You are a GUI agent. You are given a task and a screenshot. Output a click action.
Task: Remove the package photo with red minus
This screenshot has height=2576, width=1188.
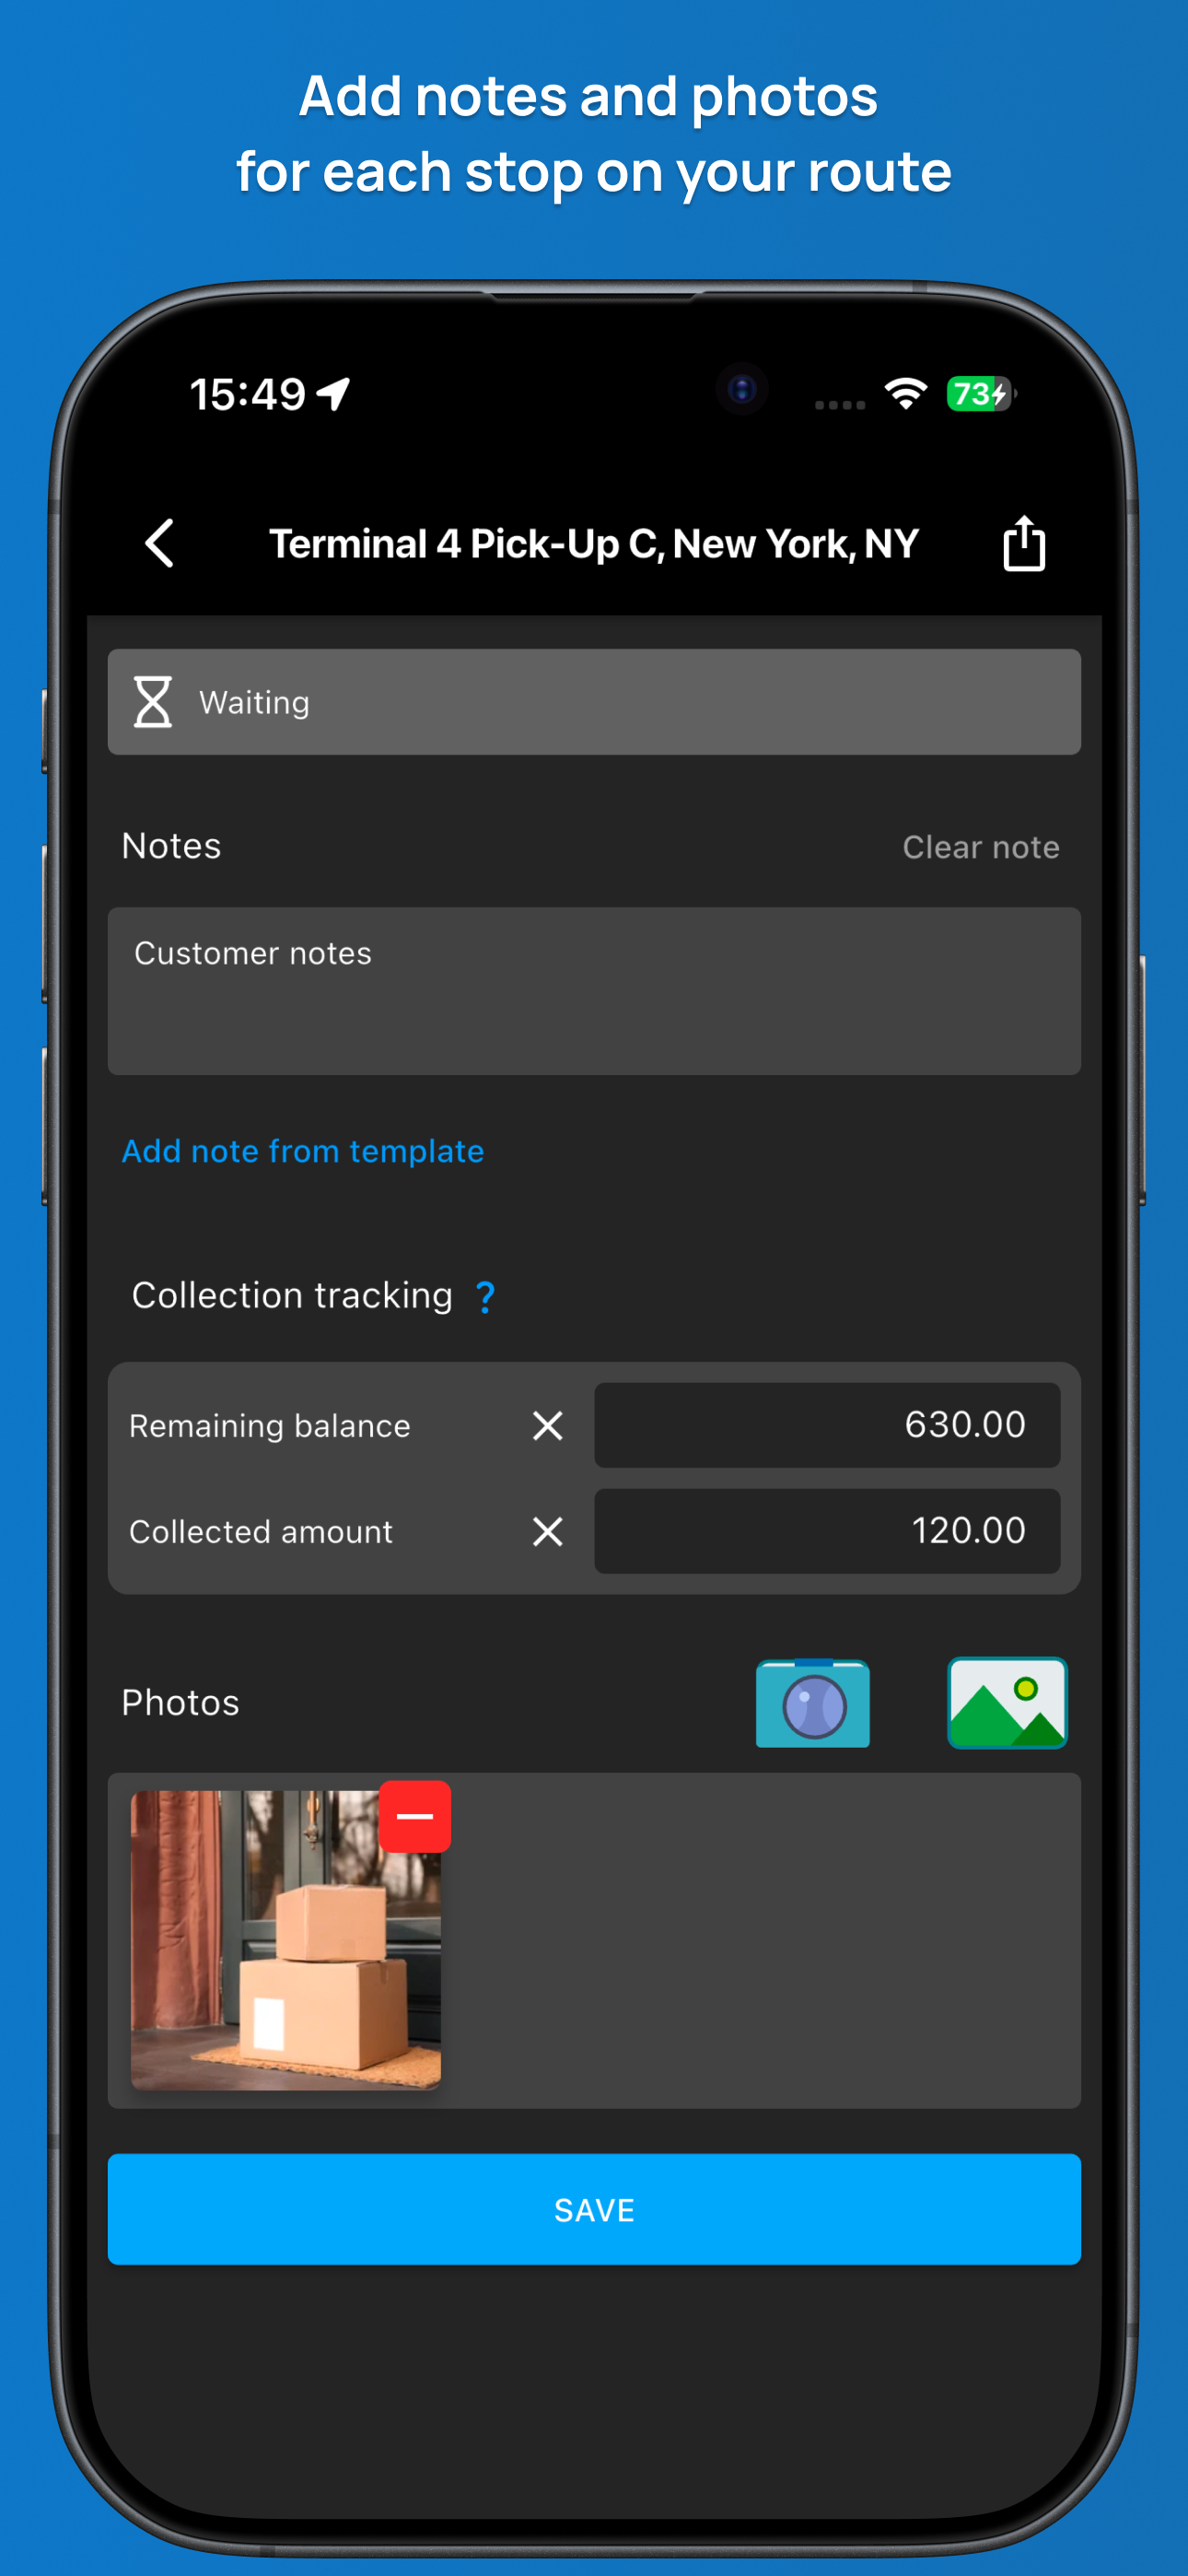(x=415, y=1816)
